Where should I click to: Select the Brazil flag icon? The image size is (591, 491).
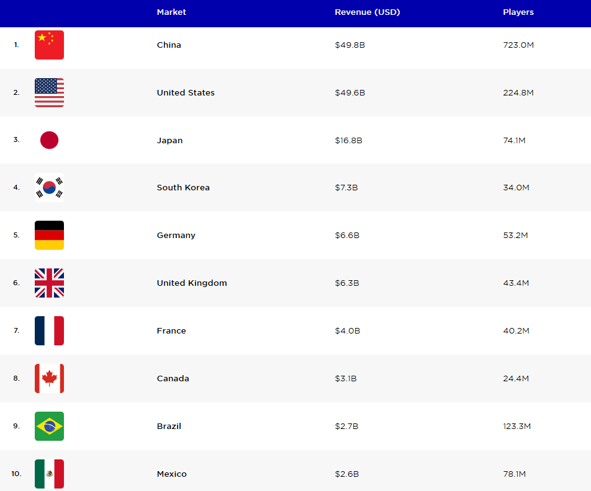click(x=50, y=427)
